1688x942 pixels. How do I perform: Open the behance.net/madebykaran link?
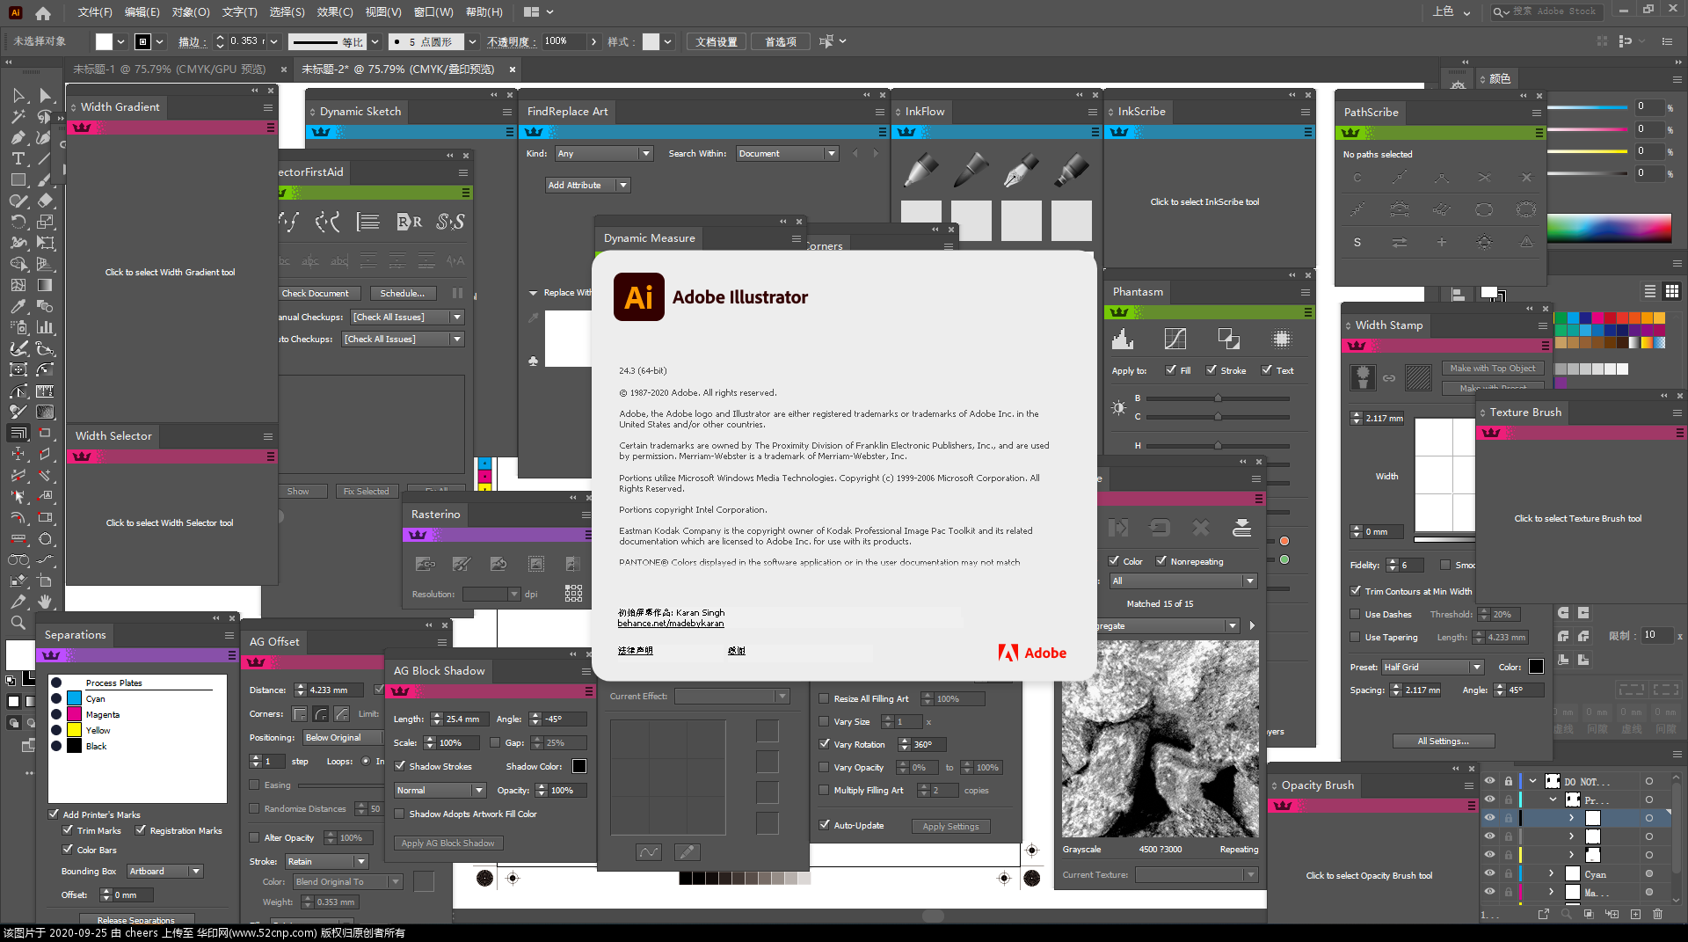(670, 624)
